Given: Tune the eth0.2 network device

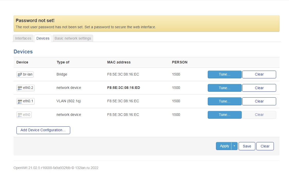Looking at the screenshot, I should tap(224, 88).
